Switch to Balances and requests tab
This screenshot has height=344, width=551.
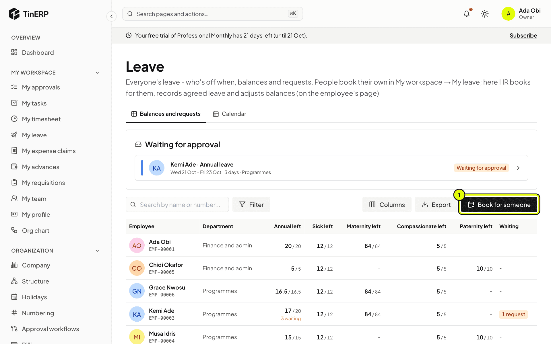(x=166, y=114)
